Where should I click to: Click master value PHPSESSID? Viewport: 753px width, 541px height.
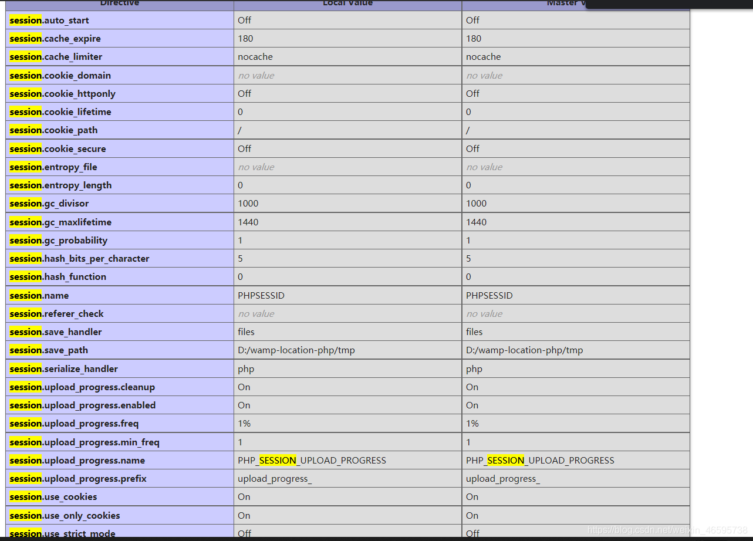tap(489, 296)
